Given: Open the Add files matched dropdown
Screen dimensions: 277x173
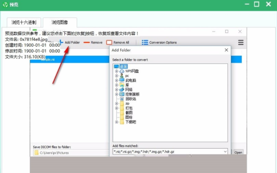Looking at the screenshot, I should (225, 152).
